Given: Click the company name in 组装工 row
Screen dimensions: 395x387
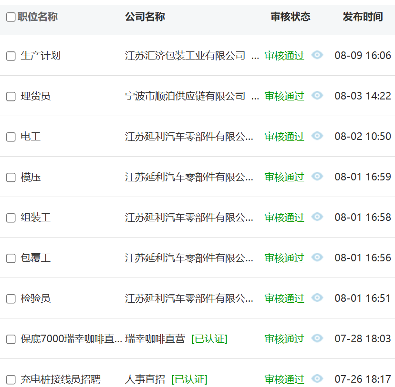Looking at the screenshot, I should [x=189, y=218].
